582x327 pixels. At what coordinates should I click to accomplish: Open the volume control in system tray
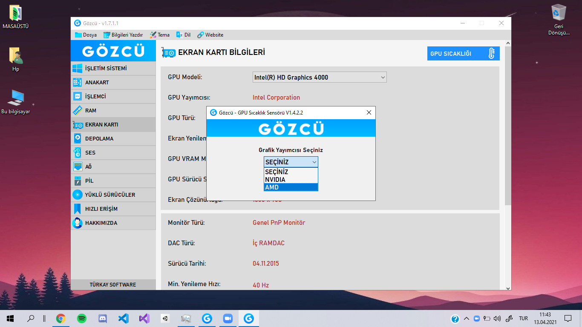(497, 318)
